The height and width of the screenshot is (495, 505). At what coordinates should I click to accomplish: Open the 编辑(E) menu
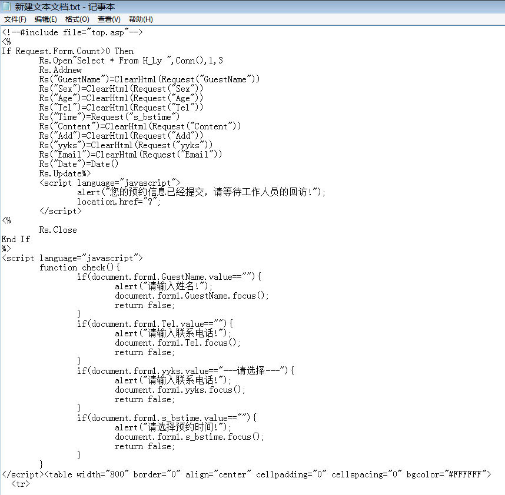[x=46, y=19]
